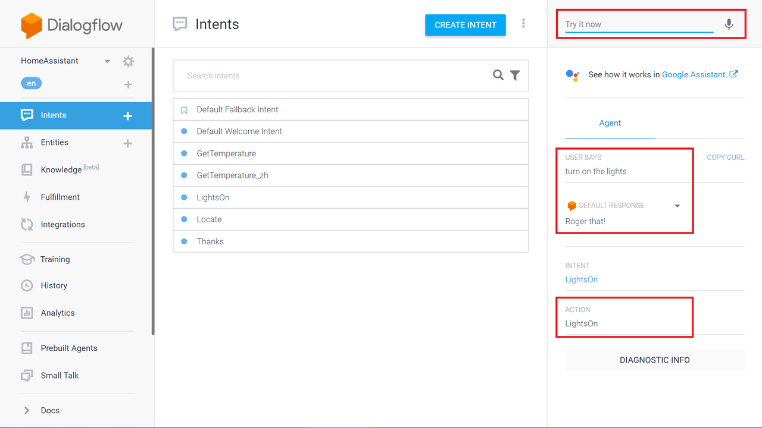Image resolution: width=762 pixels, height=428 pixels.
Task: Expand the Docs chevron in sidebar
Action: coord(26,410)
